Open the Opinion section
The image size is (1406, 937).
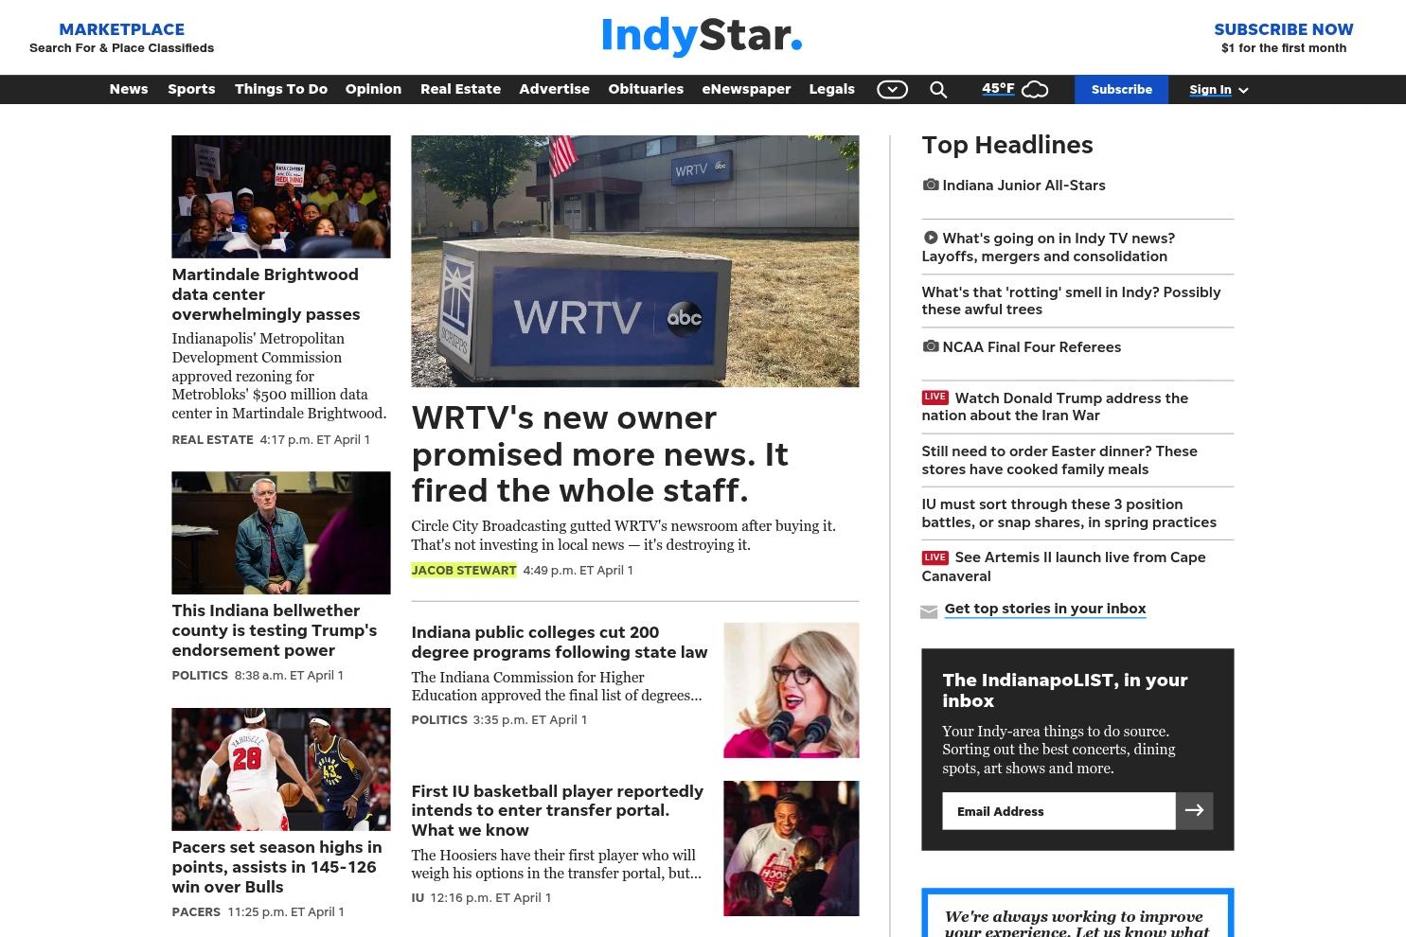[x=373, y=89]
